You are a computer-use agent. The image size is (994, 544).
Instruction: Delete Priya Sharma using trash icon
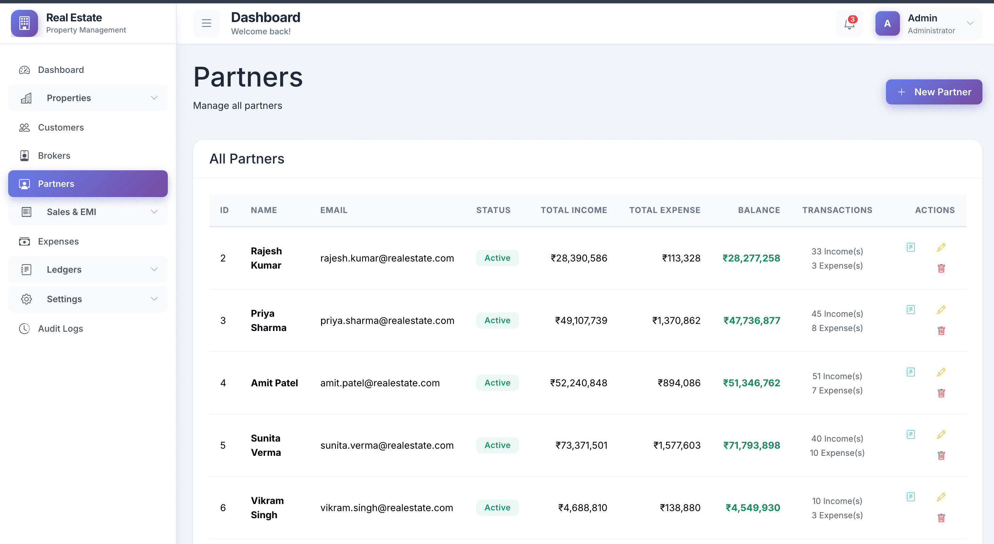tap(941, 331)
